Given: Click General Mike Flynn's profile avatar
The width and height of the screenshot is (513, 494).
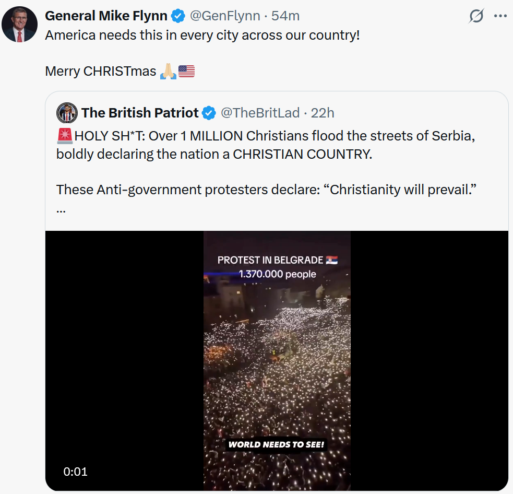Looking at the screenshot, I should 20,25.
